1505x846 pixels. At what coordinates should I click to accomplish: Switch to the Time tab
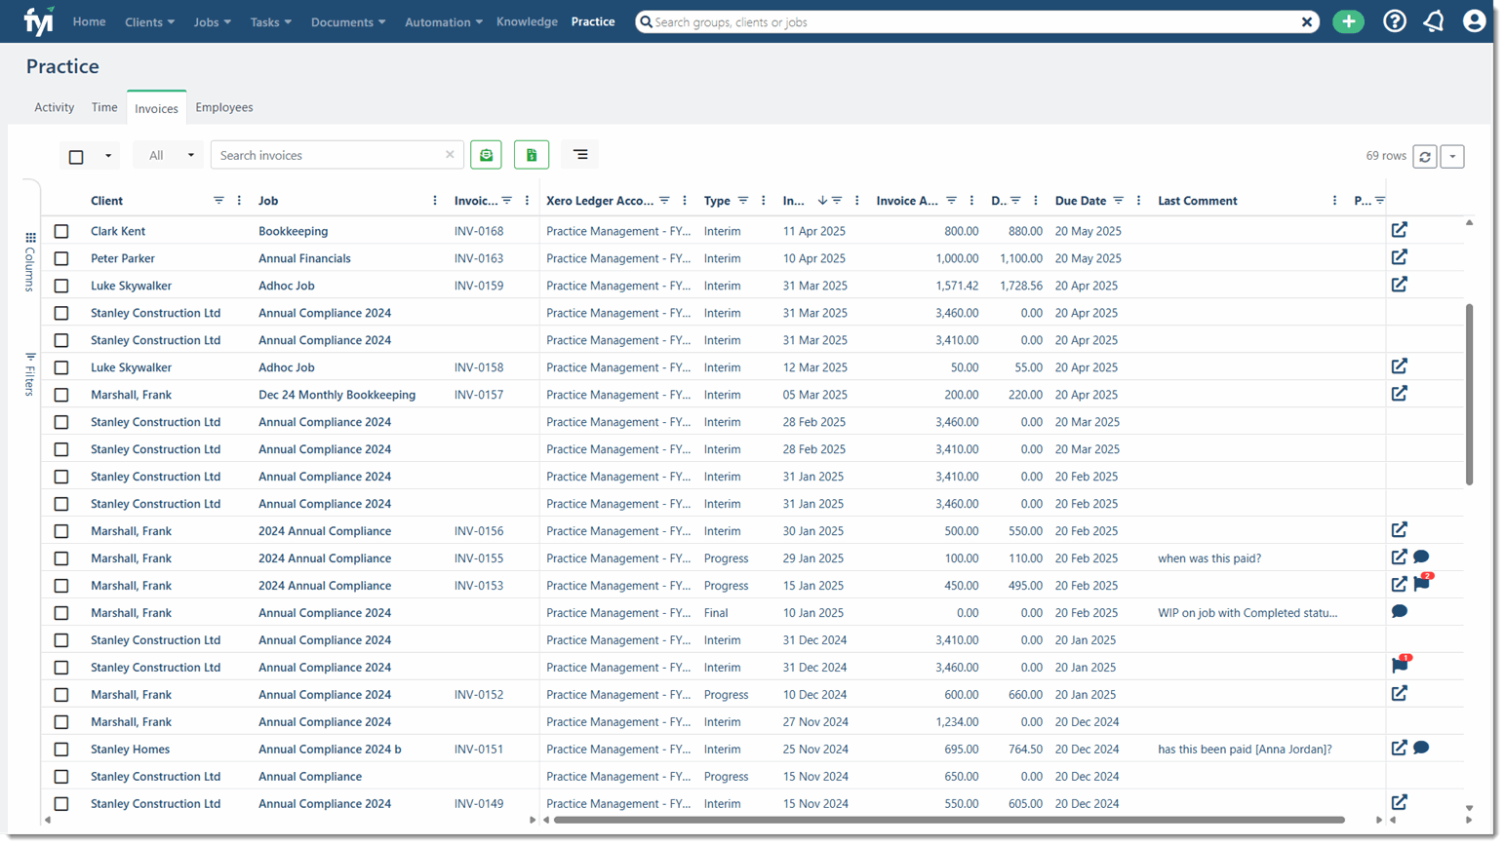coord(104,107)
